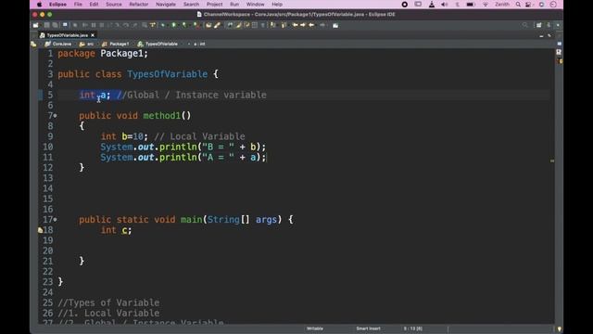Click the Step Into icon
The image size is (593, 334).
click(x=117, y=25)
